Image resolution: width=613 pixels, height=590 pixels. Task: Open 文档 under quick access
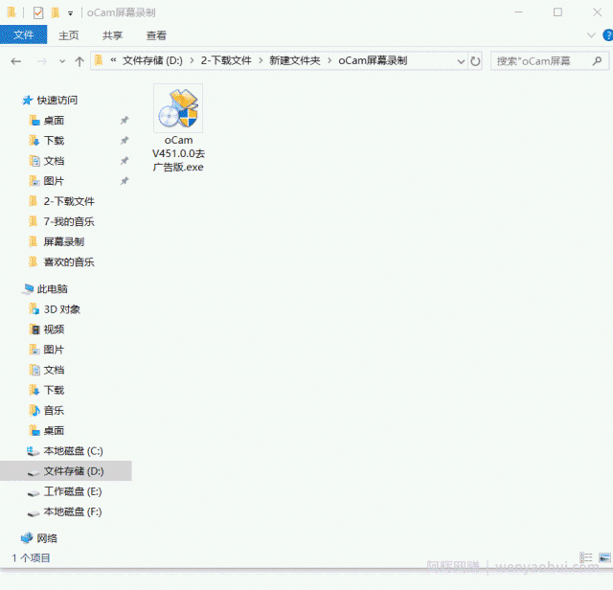click(54, 161)
